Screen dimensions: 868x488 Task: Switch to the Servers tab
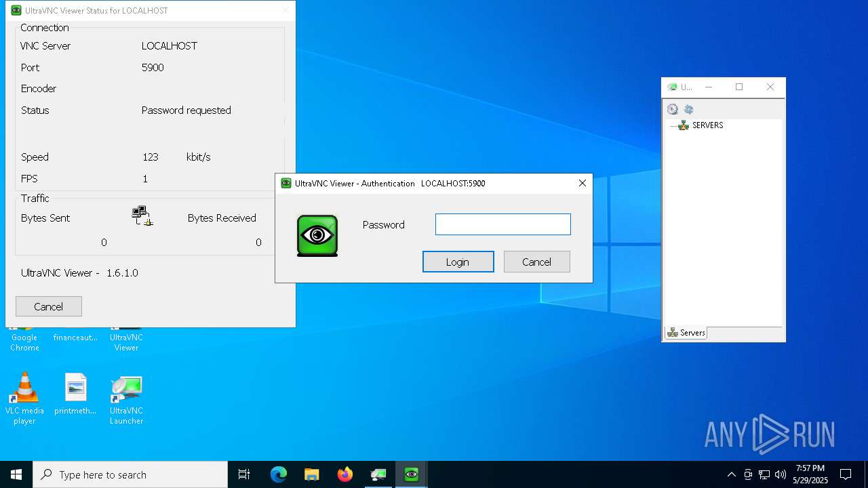click(x=686, y=333)
